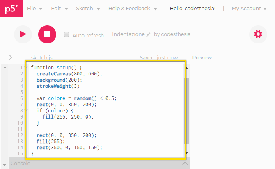Fold the setup function at line 1
The width and height of the screenshot is (275, 169).
[27, 67]
